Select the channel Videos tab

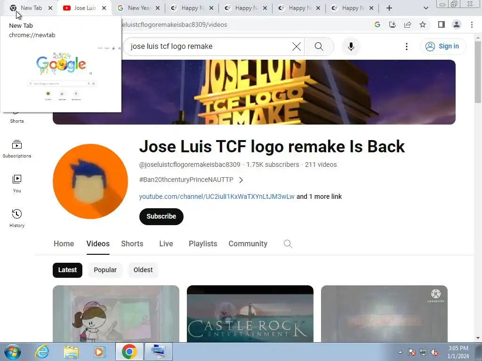(x=98, y=244)
